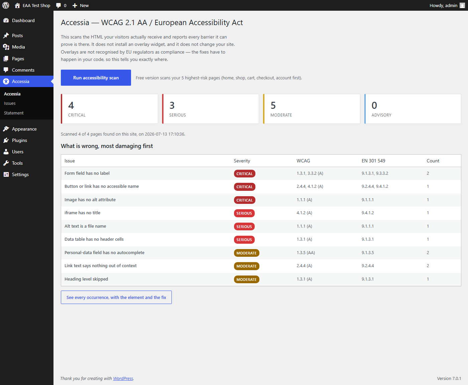Click the Users person icon

[x=6, y=152]
